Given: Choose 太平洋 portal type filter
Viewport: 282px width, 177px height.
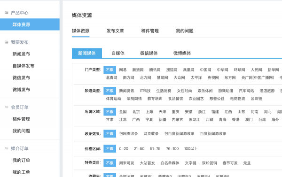Looking at the screenshot, I should [x=196, y=78].
